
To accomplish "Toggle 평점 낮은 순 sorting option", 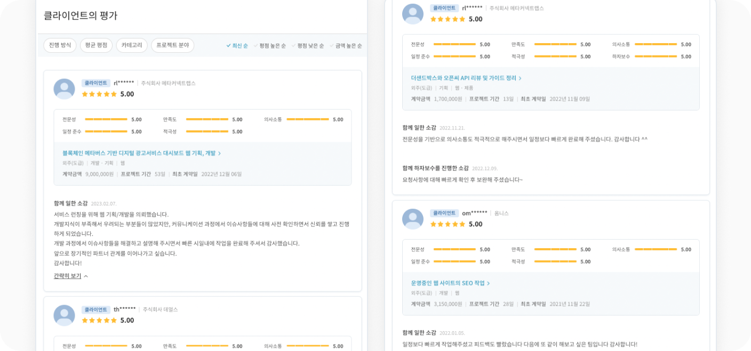I will (x=310, y=45).
